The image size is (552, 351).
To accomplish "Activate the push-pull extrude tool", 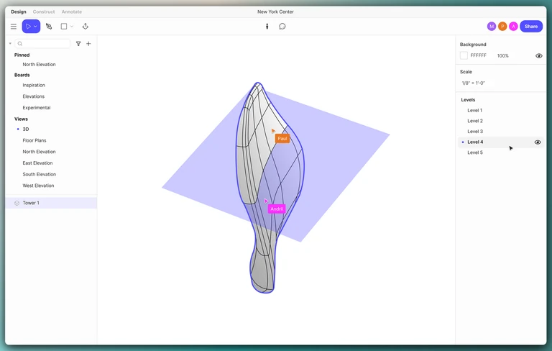I will point(86,27).
